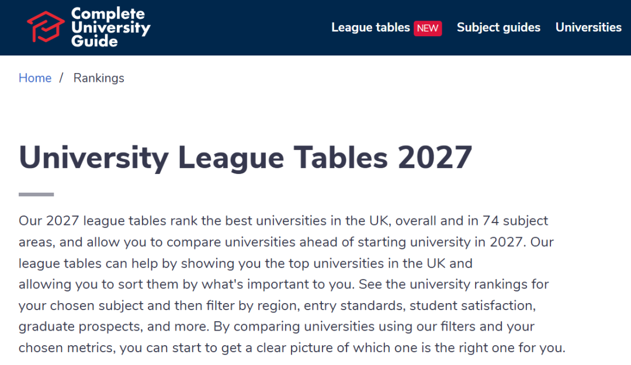Click the phrase 'graduate prospects' in the text

(81, 327)
